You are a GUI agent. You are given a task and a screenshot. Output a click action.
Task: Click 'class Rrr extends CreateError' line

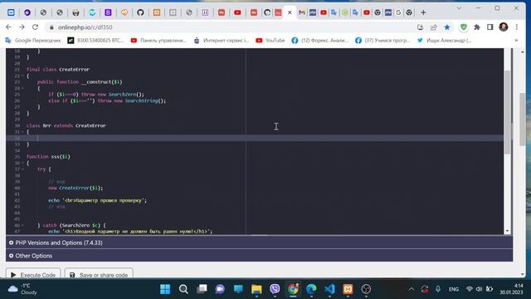tap(66, 125)
